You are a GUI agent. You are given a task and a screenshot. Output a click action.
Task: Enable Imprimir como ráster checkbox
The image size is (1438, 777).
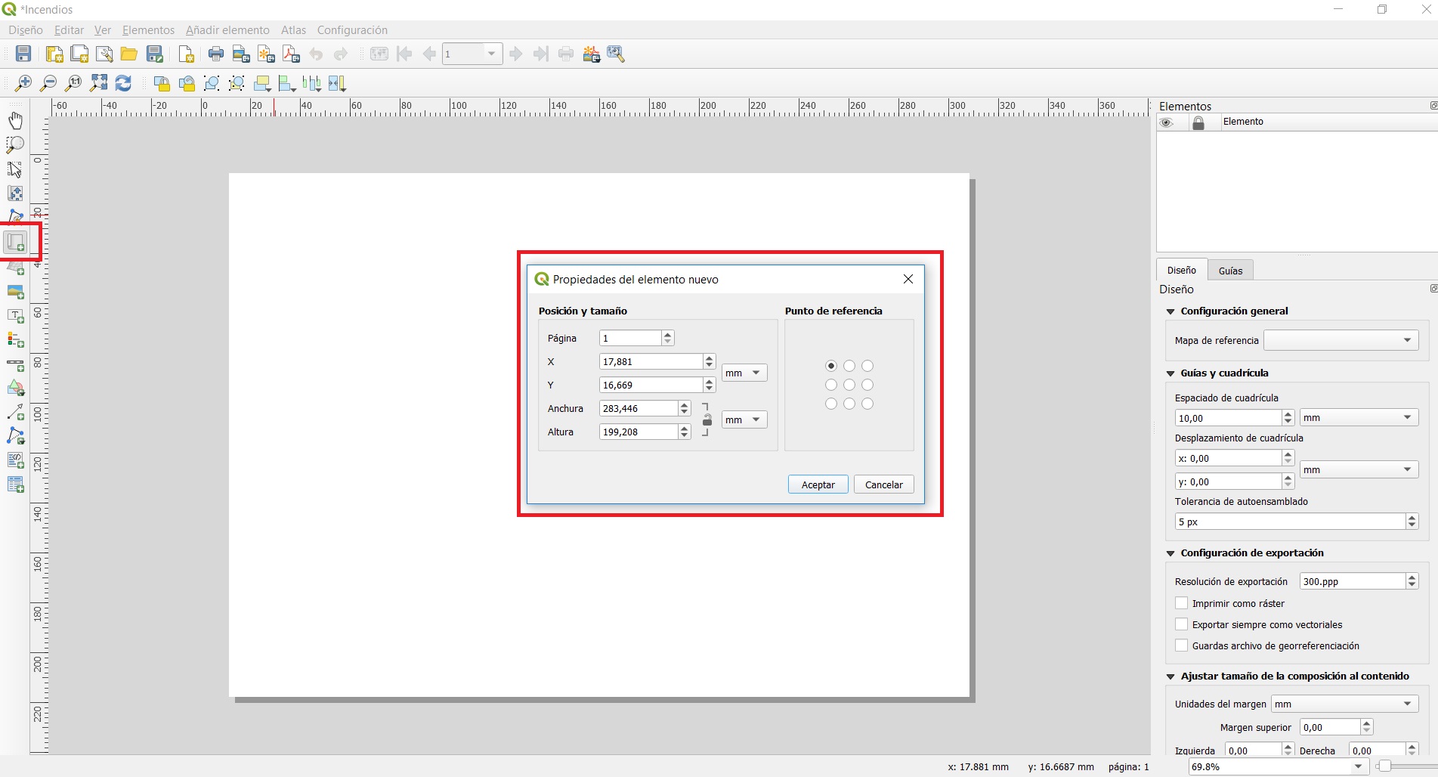[x=1182, y=603]
